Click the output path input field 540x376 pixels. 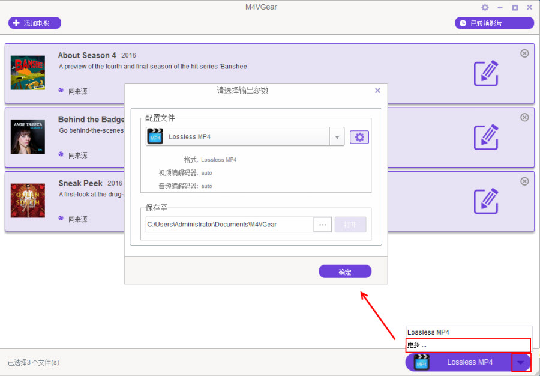pos(230,225)
